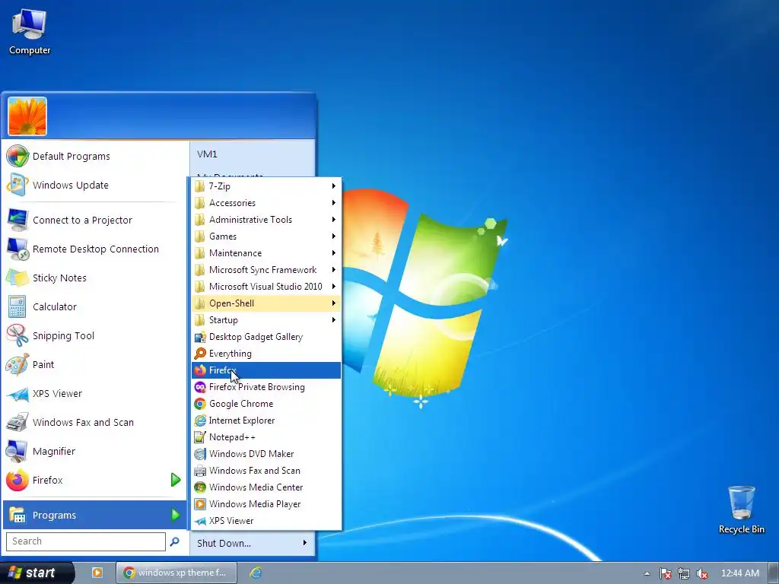This screenshot has width=779, height=584.
Task: Launch the Magnifier tool
Action: pyautogui.click(x=94, y=451)
